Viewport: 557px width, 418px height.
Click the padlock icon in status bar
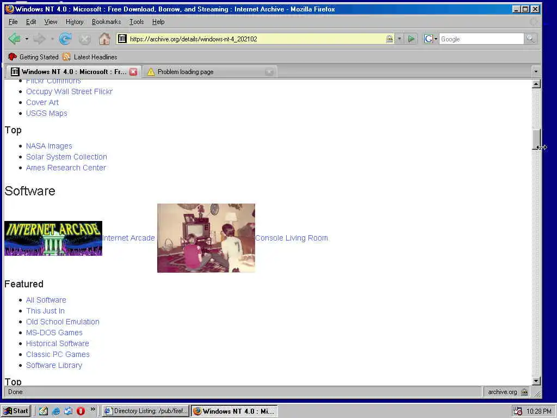pyautogui.click(x=524, y=392)
